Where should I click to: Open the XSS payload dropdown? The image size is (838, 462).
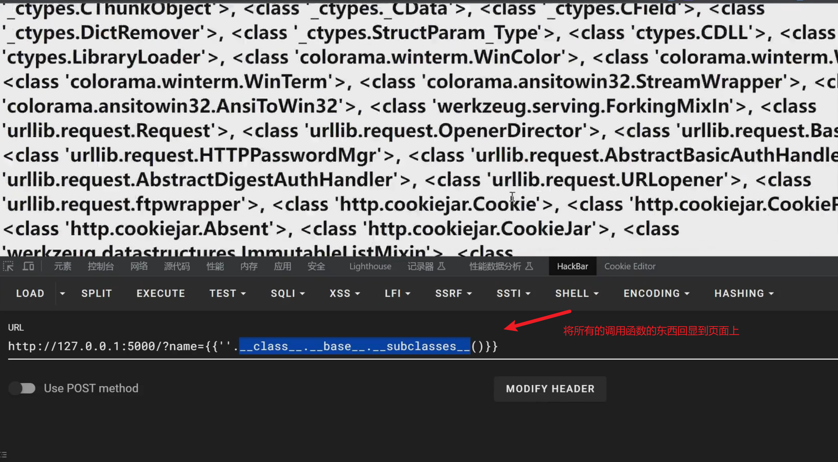(345, 293)
